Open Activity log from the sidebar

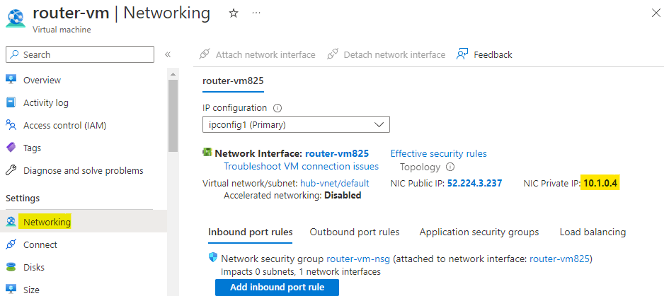(45, 102)
